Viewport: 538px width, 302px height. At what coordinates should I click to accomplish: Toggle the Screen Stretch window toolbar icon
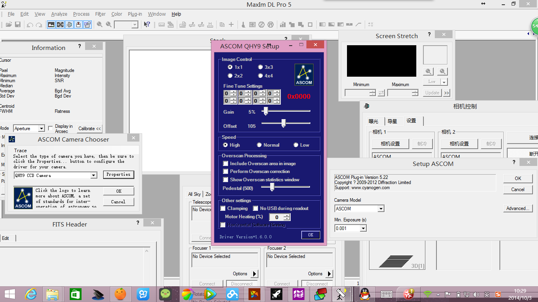tap(51, 24)
